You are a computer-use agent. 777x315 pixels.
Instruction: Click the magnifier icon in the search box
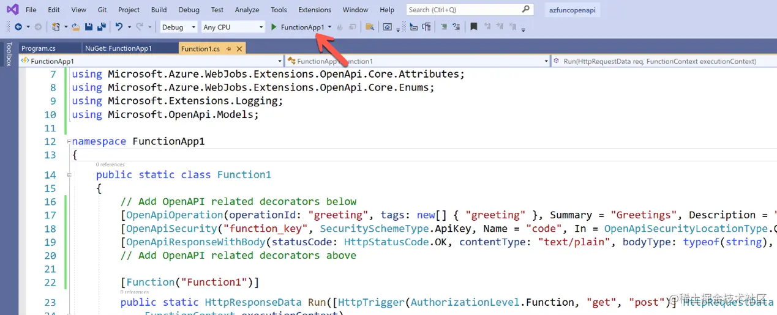tap(526, 9)
